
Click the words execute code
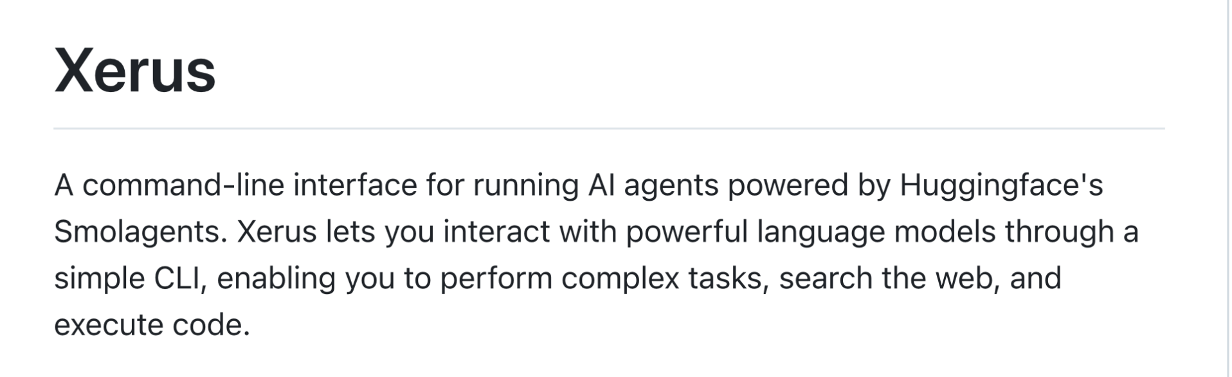coord(151,326)
